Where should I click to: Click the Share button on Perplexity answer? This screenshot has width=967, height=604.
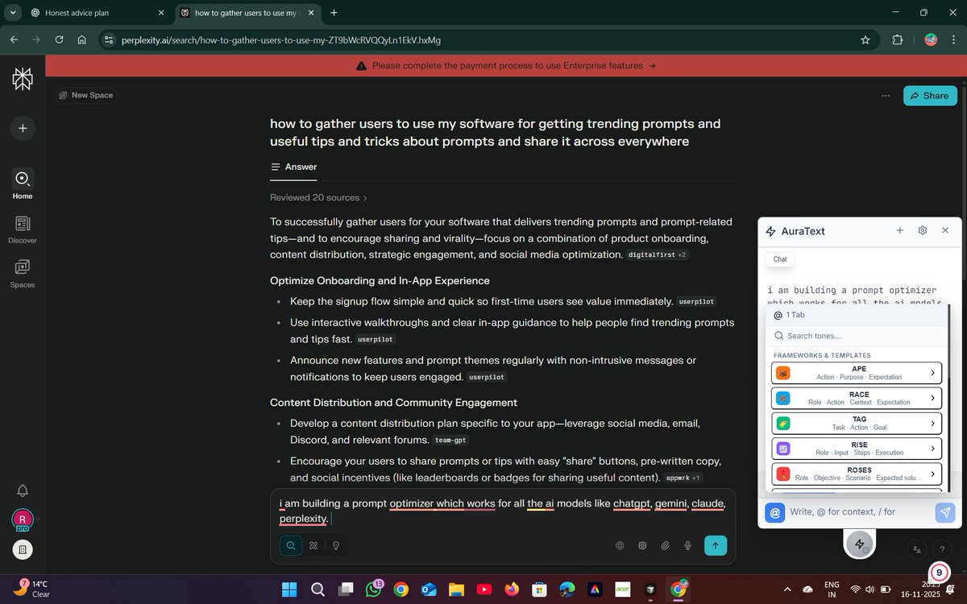coord(930,95)
